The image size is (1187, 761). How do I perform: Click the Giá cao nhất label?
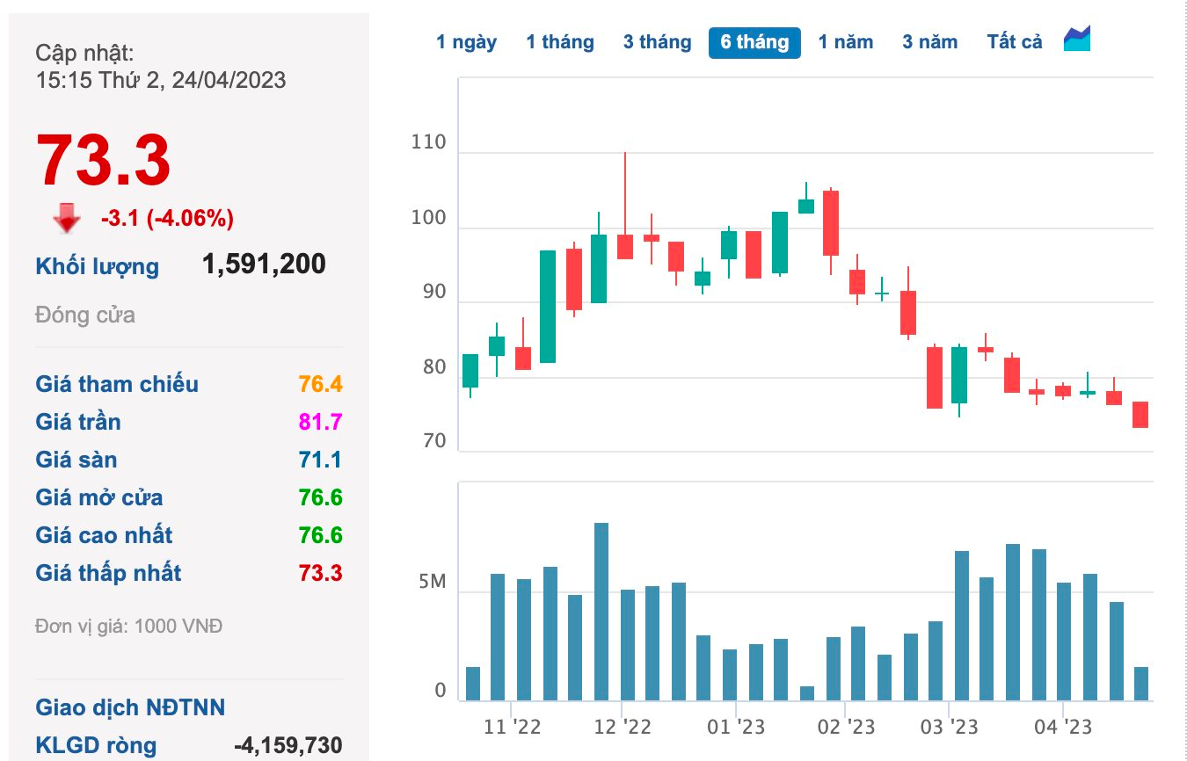[104, 535]
